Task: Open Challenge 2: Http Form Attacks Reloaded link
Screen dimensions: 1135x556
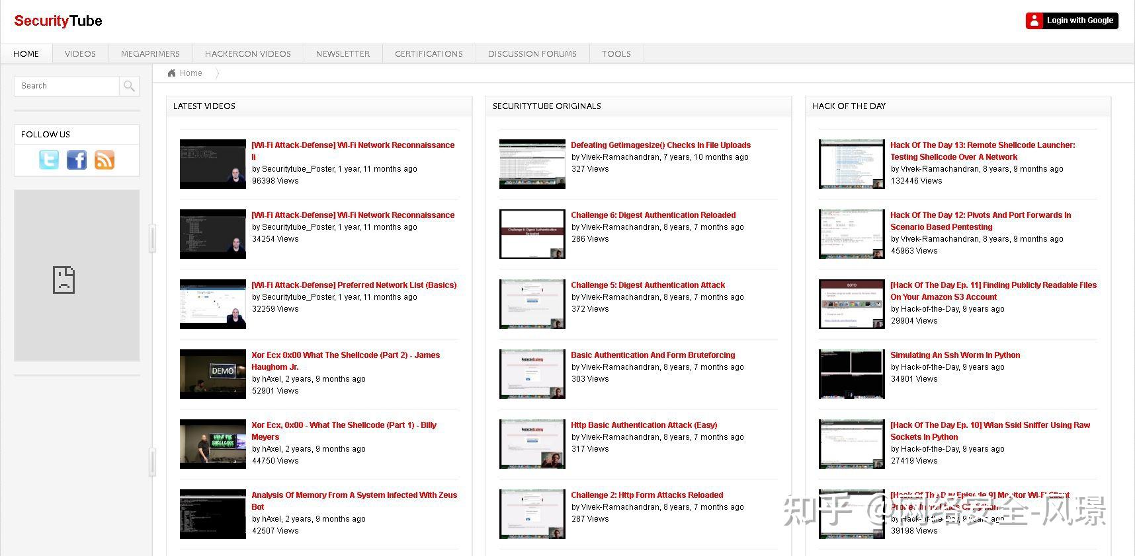Action: (647, 495)
